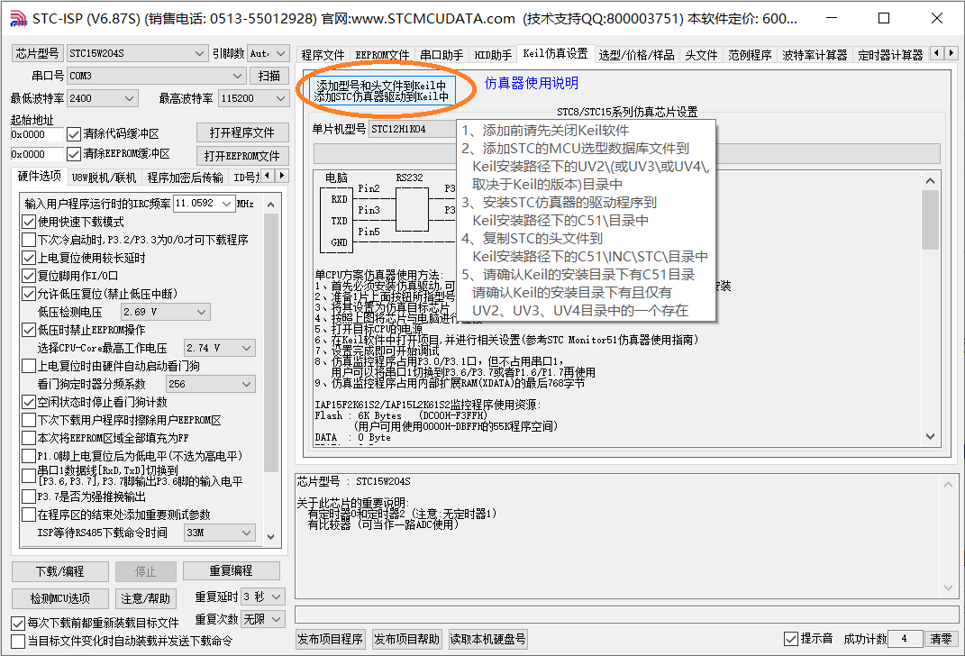965x656 pixels.
Task: Click 扫描 serial port scan button
Action: 269,76
